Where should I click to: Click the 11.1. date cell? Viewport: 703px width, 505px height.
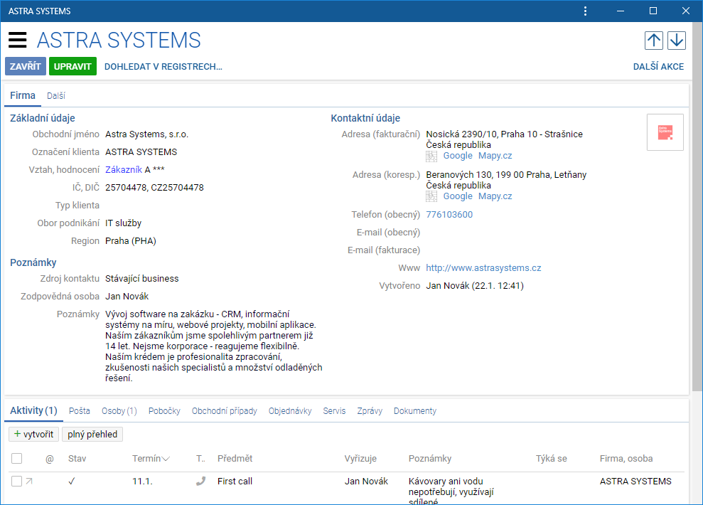coord(142,482)
